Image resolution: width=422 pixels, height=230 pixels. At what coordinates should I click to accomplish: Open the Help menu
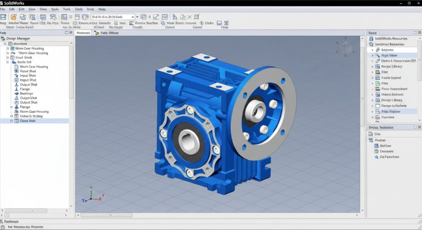(102, 9)
